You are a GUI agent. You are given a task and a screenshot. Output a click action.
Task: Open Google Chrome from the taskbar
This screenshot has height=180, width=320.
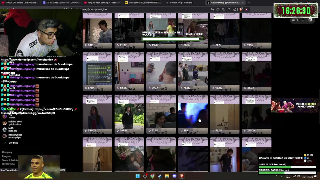tap(152, 176)
